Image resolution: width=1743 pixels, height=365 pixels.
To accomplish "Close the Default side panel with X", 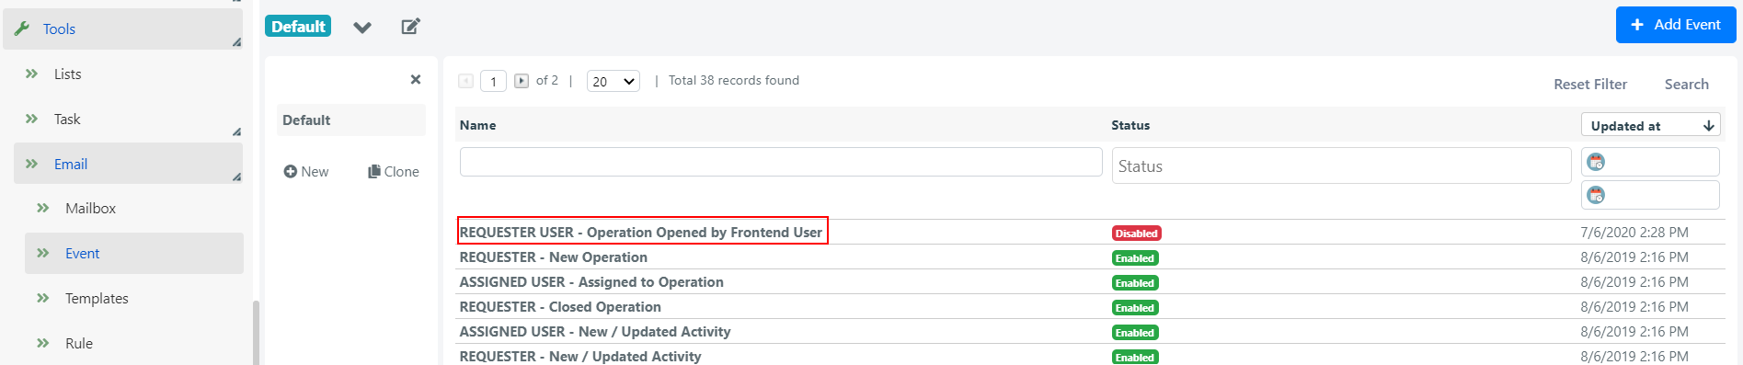I will [x=416, y=80].
